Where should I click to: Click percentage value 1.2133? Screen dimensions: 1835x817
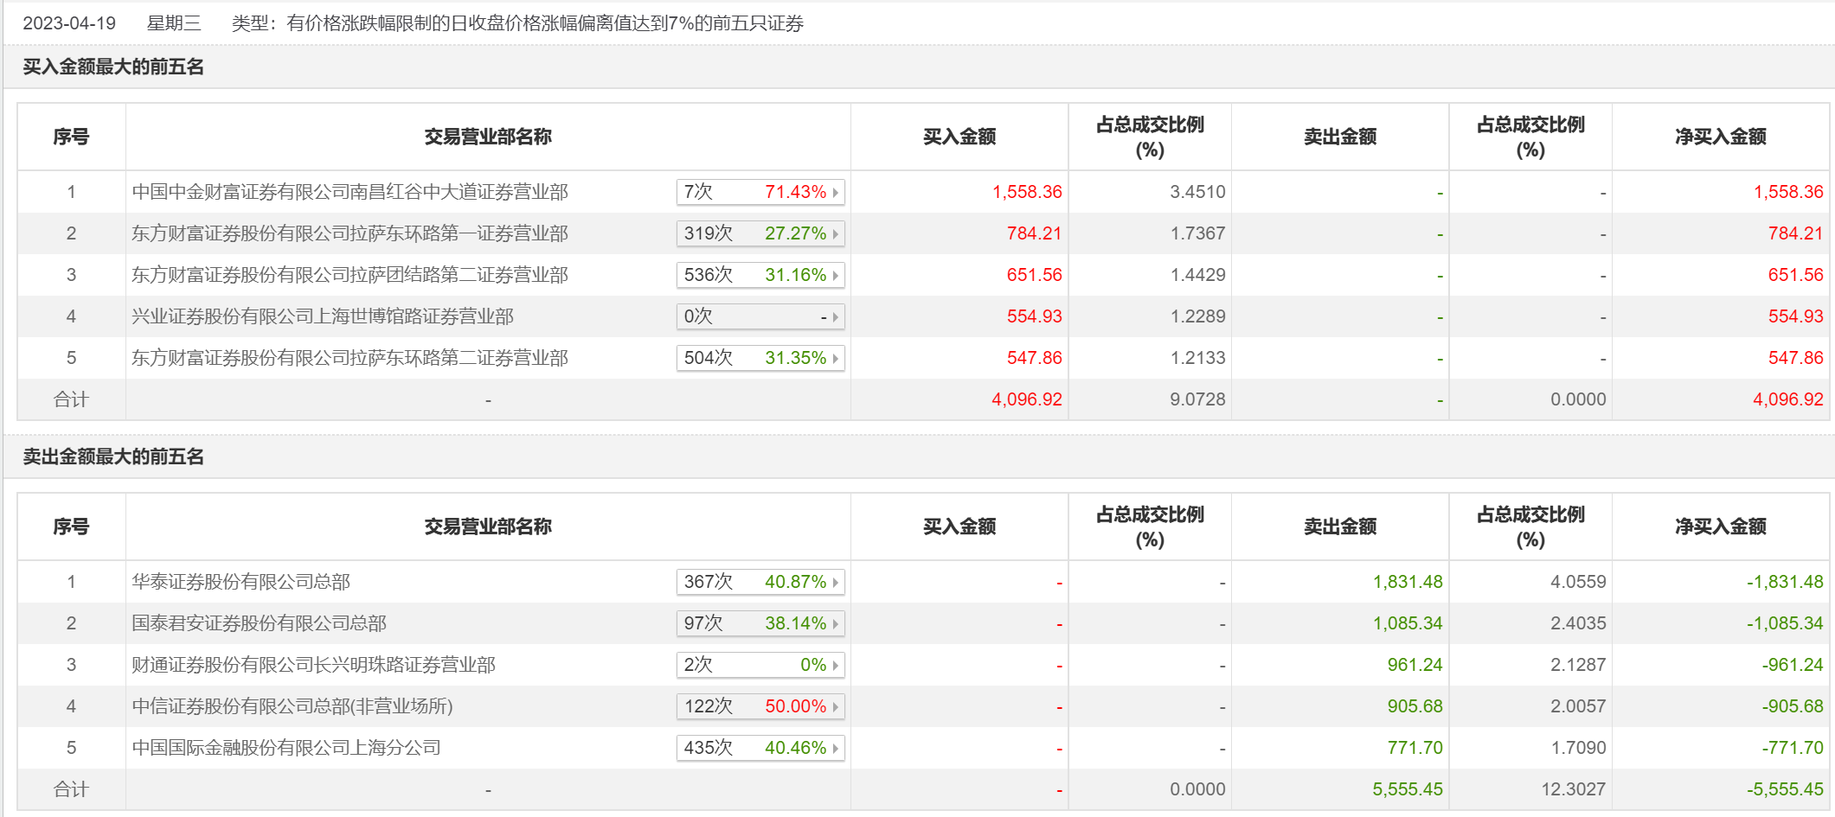point(1197,358)
